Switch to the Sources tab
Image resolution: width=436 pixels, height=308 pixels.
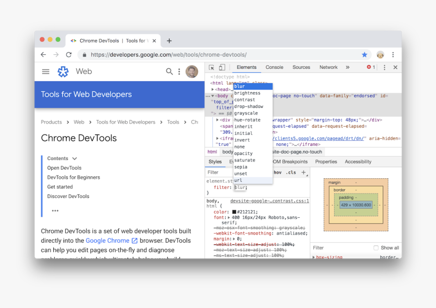(301, 67)
